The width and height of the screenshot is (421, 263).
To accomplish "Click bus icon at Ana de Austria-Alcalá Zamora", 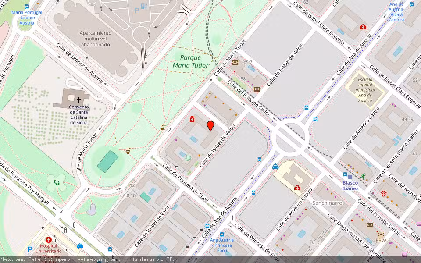I will 412,4.
